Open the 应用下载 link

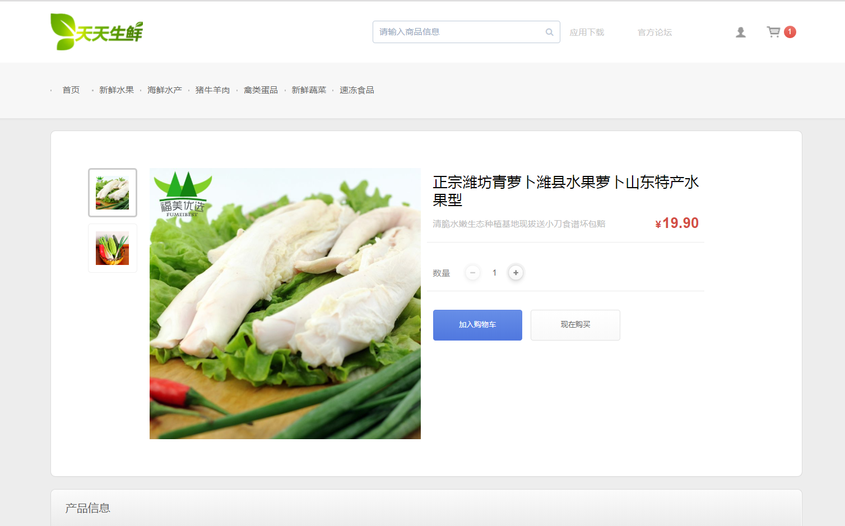tap(587, 32)
